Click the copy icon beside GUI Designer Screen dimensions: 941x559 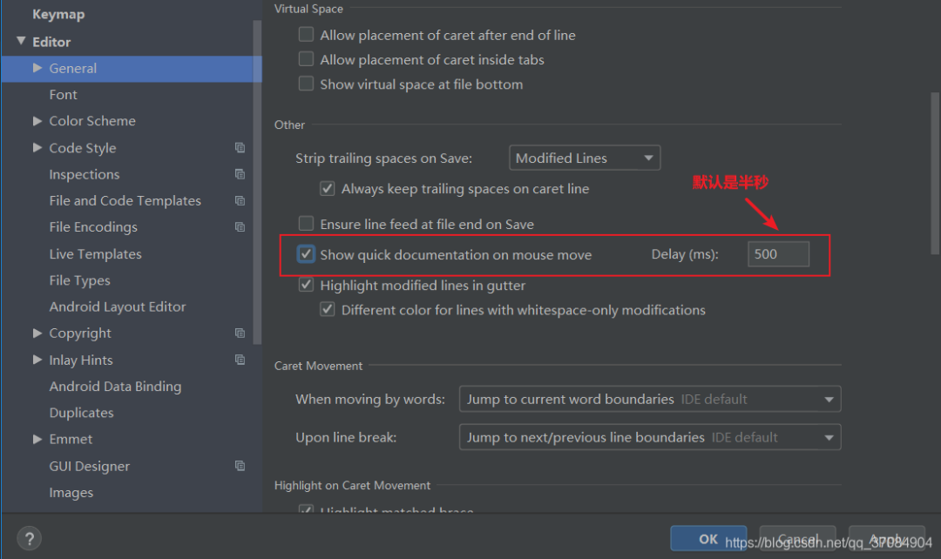click(x=240, y=466)
